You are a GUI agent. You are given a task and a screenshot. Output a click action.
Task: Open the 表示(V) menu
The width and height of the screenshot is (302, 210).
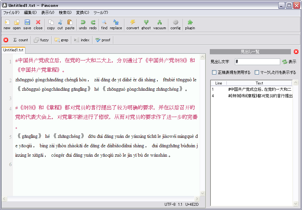[x=48, y=12]
